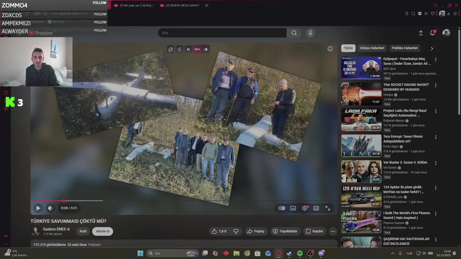Image resolution: width=461 pixels, height=259 pixels.
Task: Click inside YouTube search field
Action: [222, 33]
